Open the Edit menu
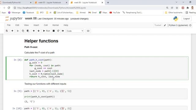The width and height of the screenshot is (196, 110). point(17,25)
